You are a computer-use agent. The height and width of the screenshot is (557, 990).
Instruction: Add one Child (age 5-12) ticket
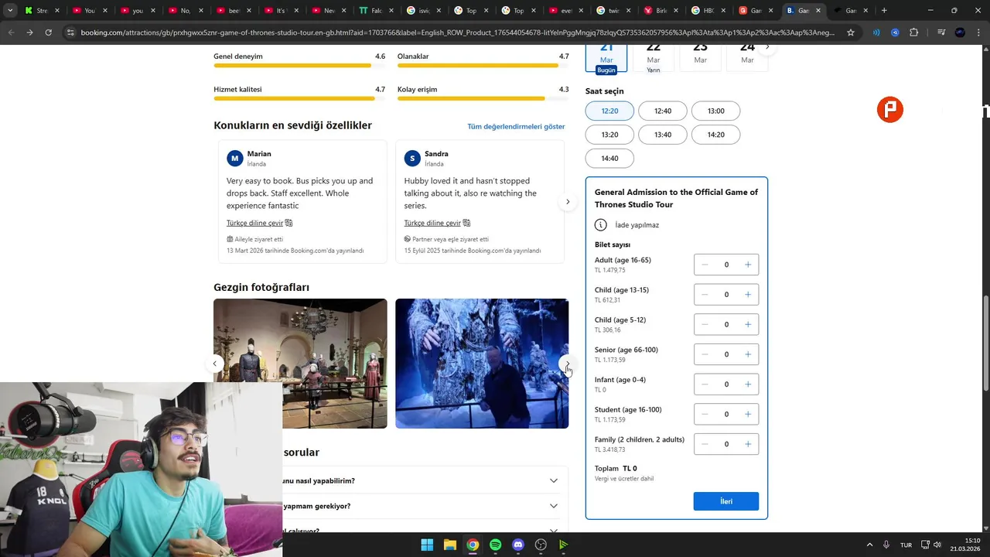748,324
